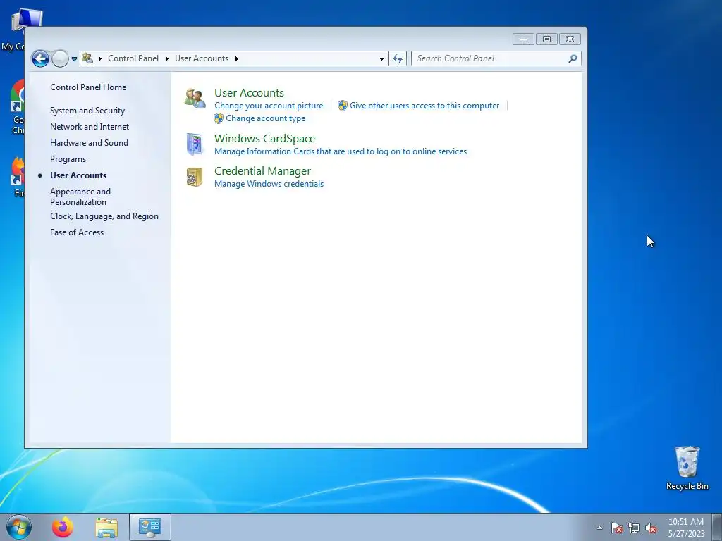Open the Recycle Bin desktop icon
The height and width of the screenshot is (541, 722).
tap(687, 468)
